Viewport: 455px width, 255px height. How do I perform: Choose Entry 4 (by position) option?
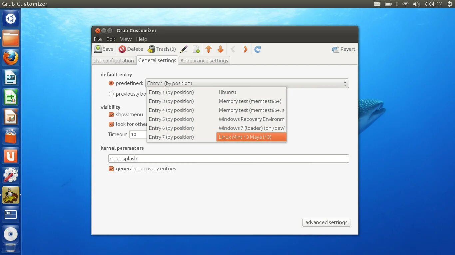(217, 110)
